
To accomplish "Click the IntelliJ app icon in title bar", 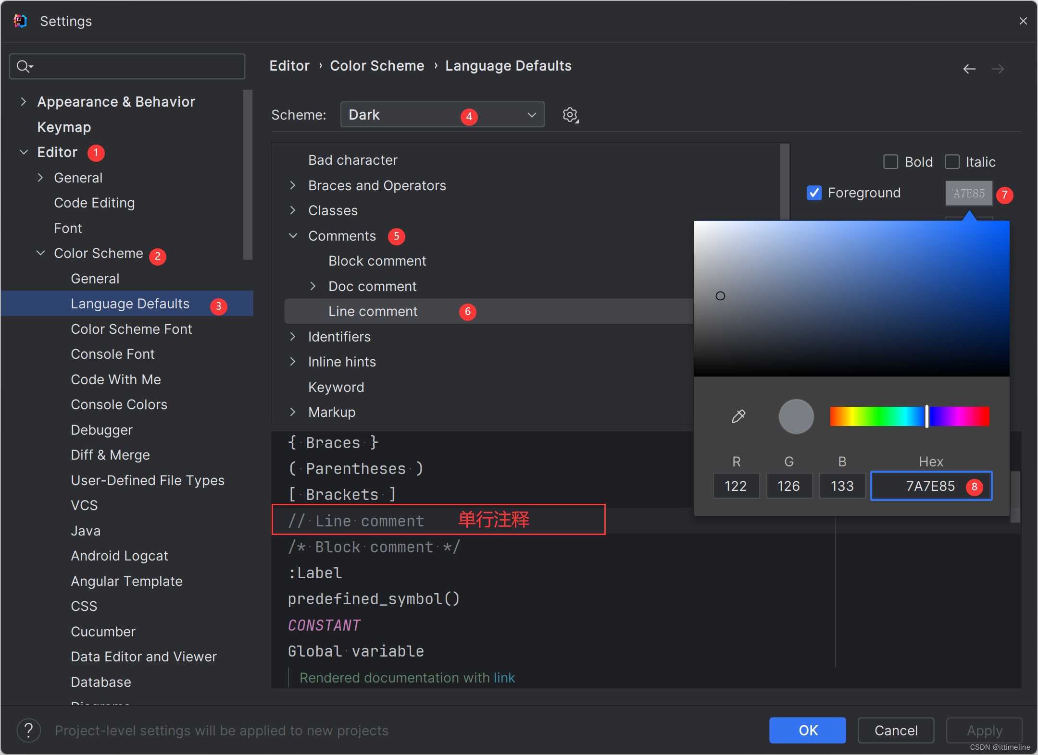I will click(x=20, y=21).
